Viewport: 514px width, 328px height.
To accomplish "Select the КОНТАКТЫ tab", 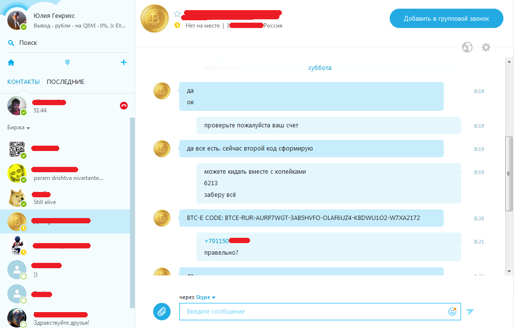I will [23, 82].
